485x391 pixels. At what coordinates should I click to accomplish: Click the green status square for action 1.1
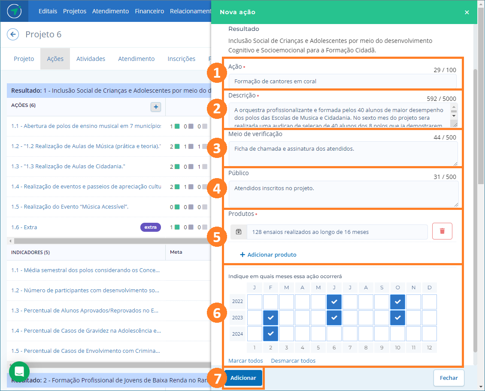coord(177,126)
